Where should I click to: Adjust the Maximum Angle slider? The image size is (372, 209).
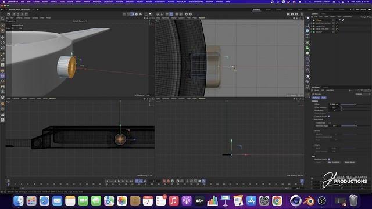tap(356, 126)
